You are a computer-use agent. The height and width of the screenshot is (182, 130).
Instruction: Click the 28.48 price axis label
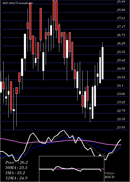pyautogui.click(x=121, y=2)
